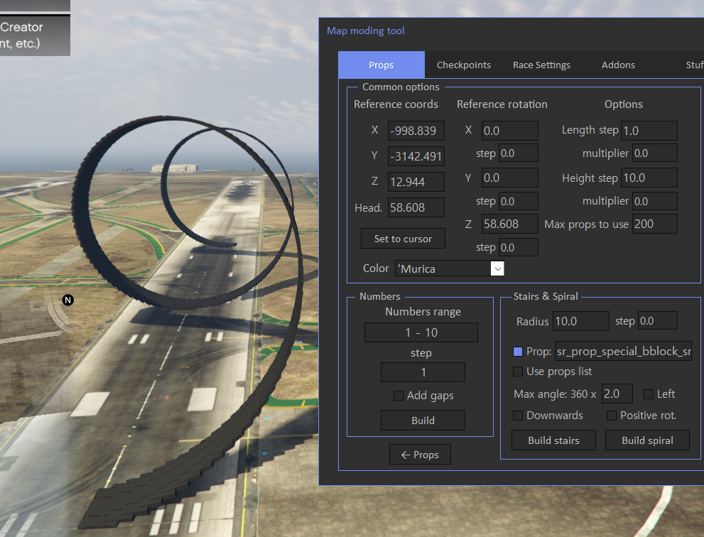Go to the Addons tab
The width and height of the screenshot is (704, 537).
click(x=618, y=65)
